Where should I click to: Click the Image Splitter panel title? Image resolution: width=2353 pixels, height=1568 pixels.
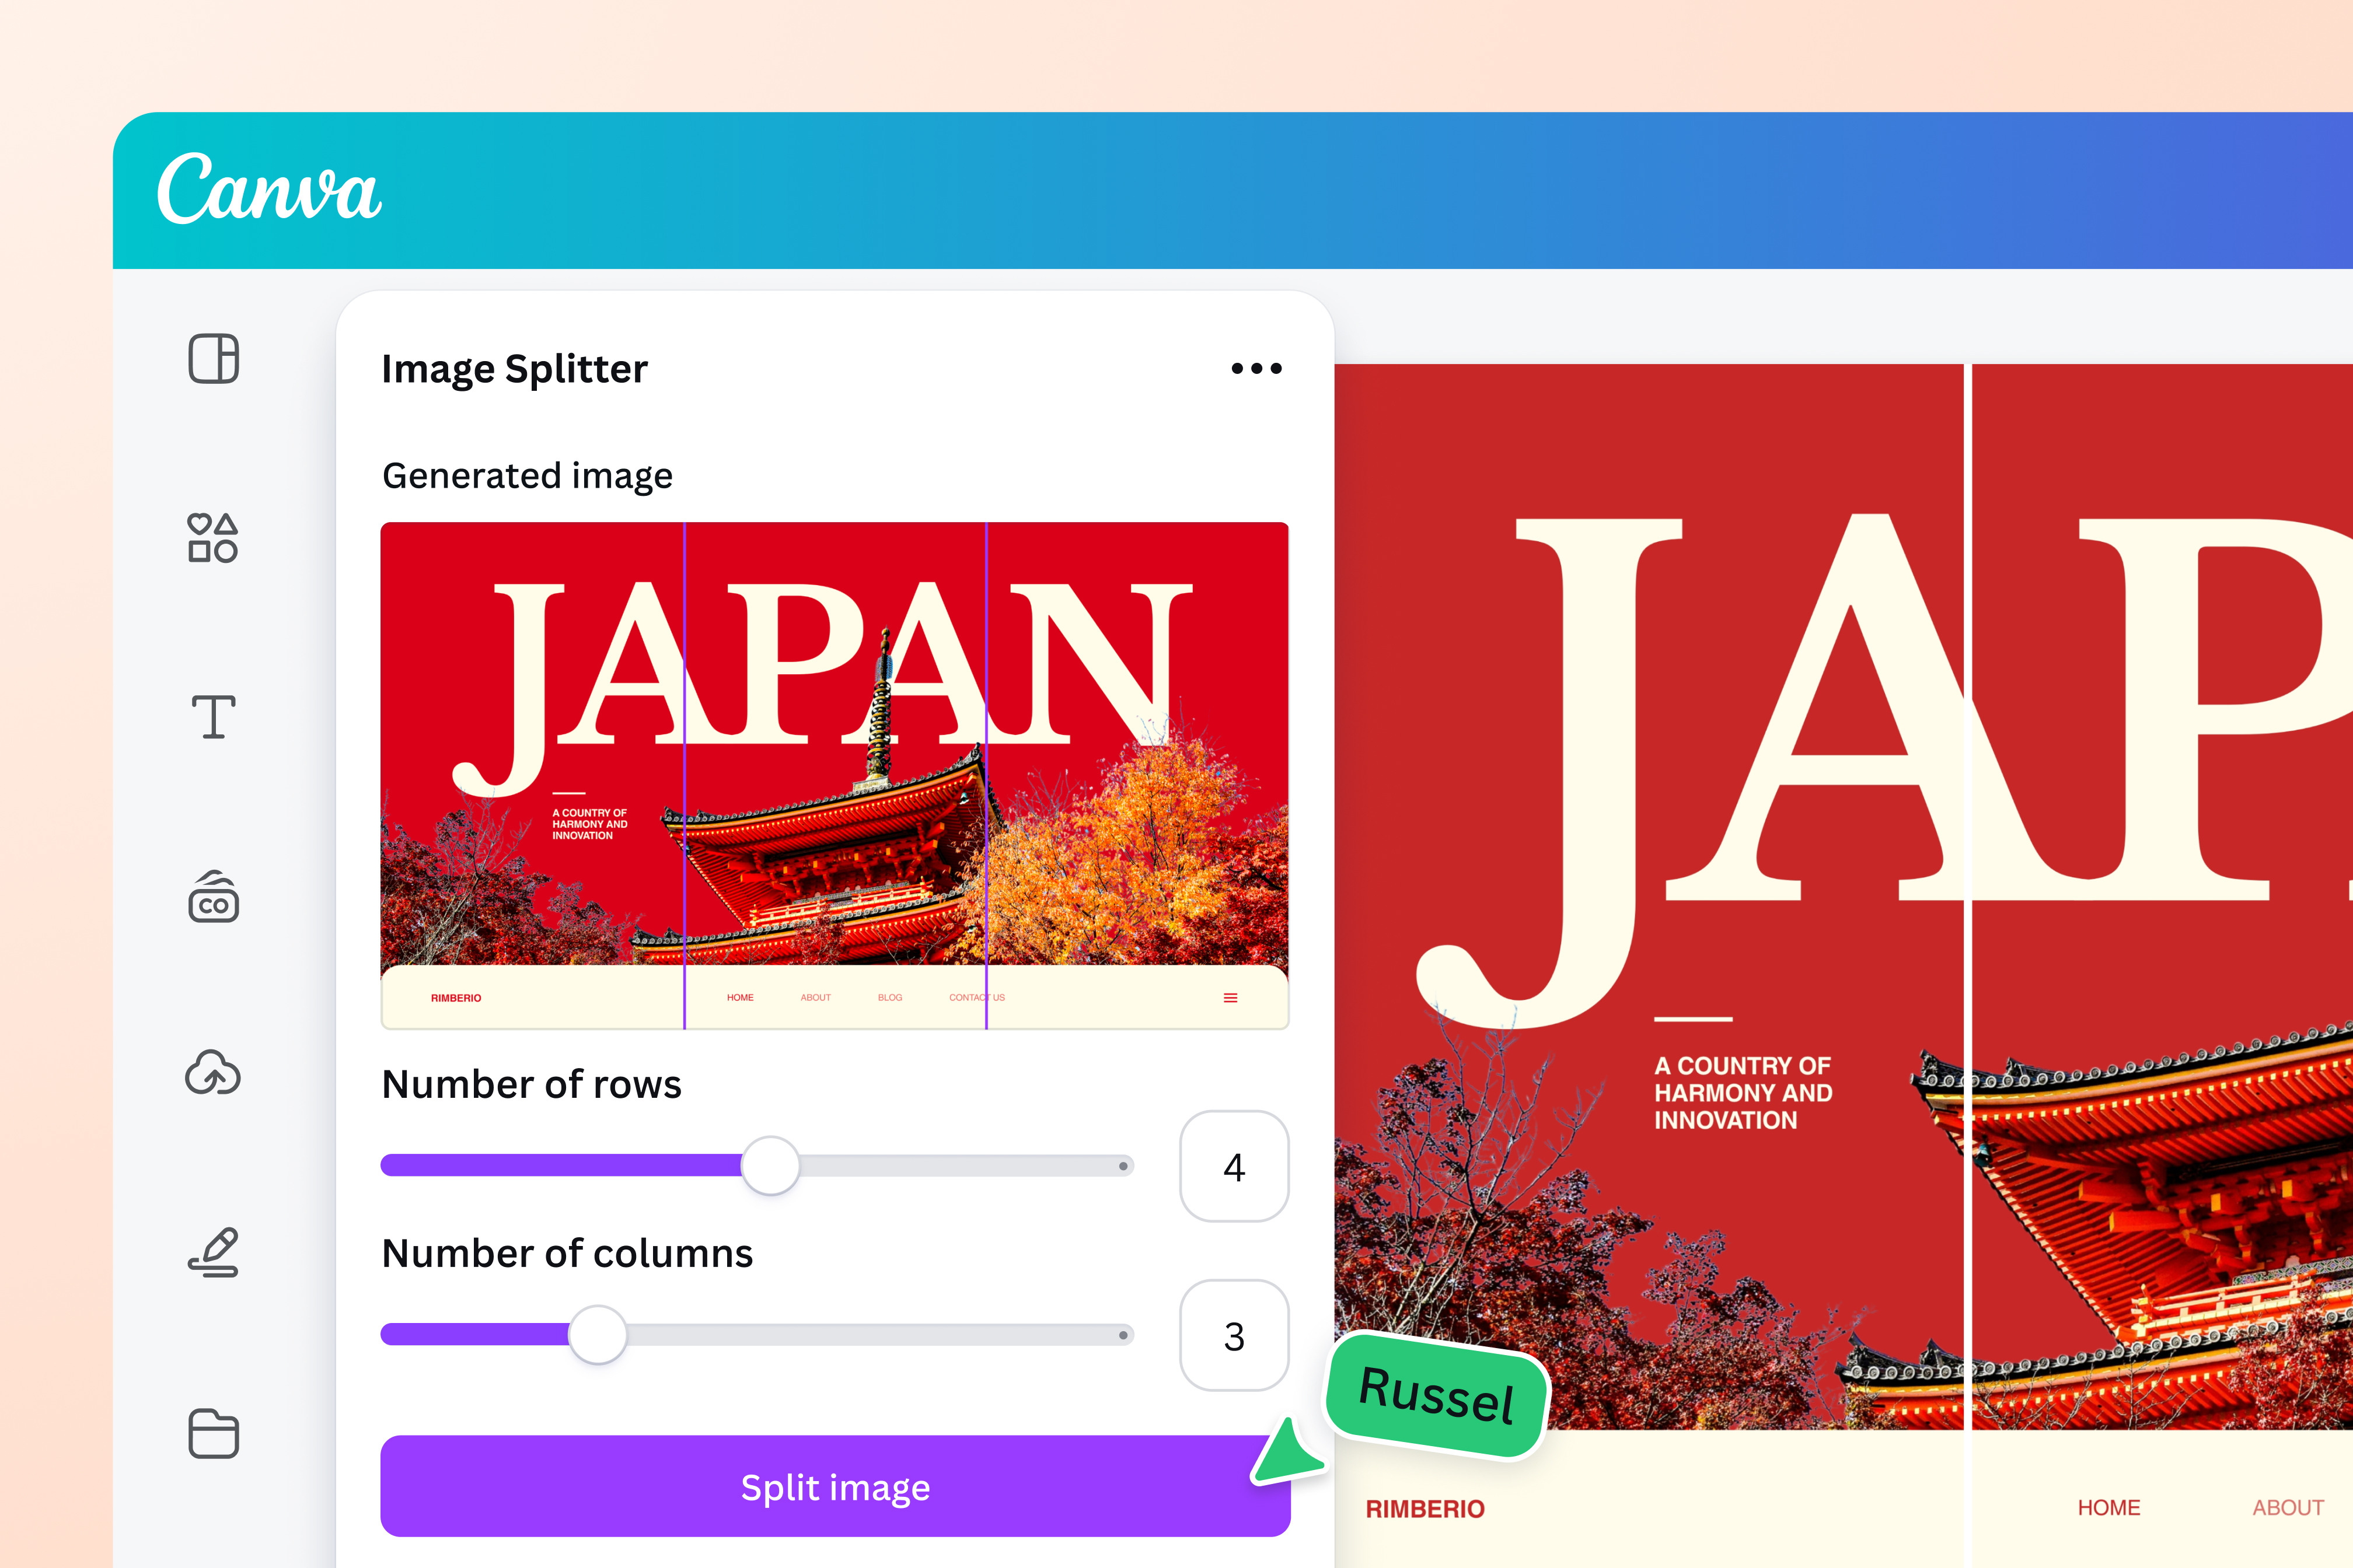(x=514, y=369)
